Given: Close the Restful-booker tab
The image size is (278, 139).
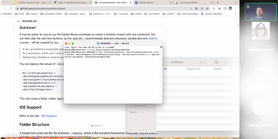Looking at the screenshot, I should click(171, 2).
